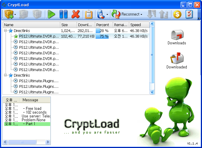The height and width of the screenshot is (148, 202).
Task: Click the move up priority icon
Action: point(164,14)
